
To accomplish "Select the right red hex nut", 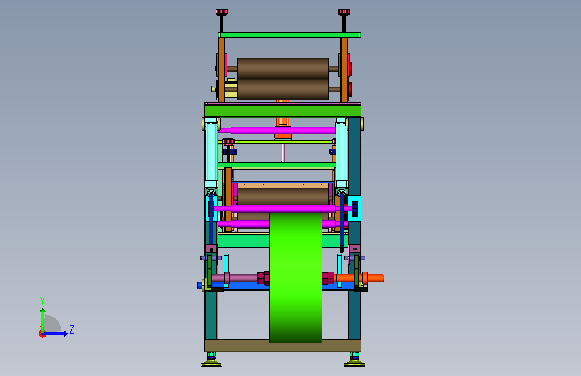I will tap(328, 278).
